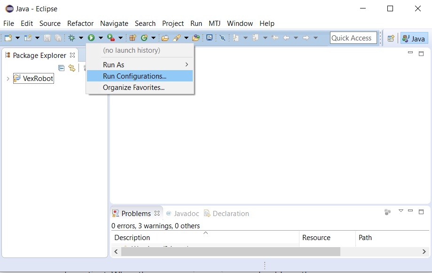
Task: Close the Problems view tab
Action: [157, 213]
